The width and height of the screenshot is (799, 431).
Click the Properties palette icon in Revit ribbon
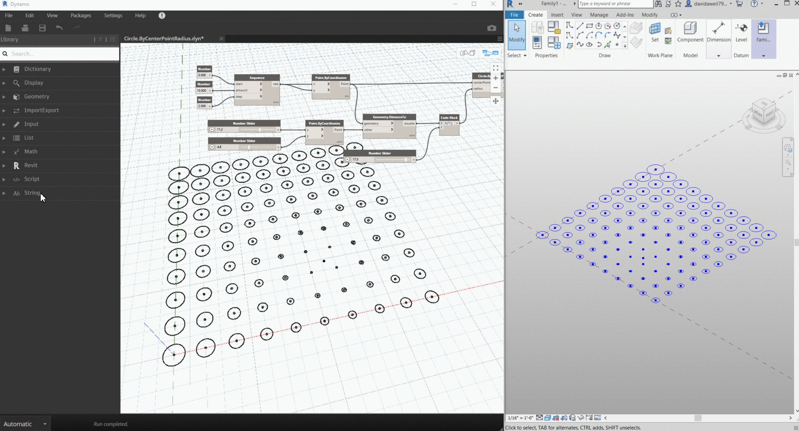point(537,42)
